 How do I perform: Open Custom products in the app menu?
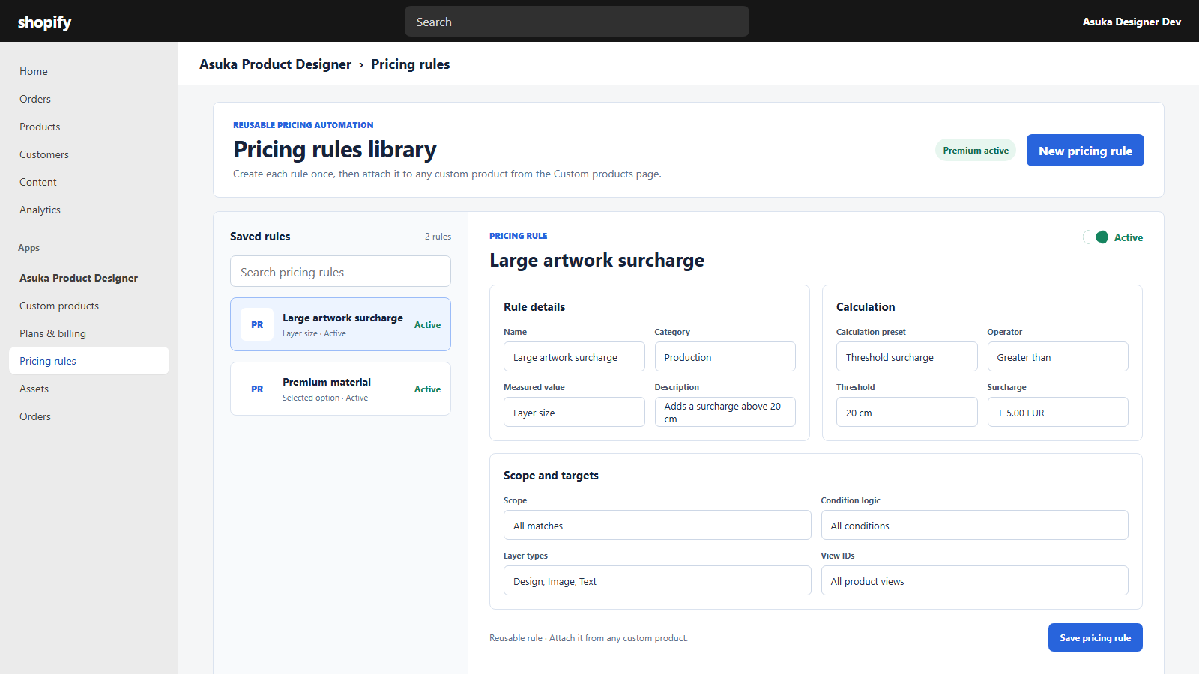coord(89,306)
